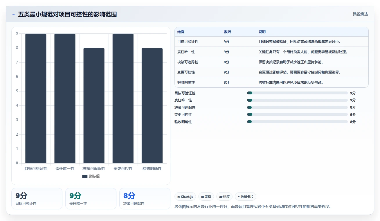This screenshot has width=380, height=221.
Task: Click the x-axis label 决策可追踪性
Action: [94, 168]
